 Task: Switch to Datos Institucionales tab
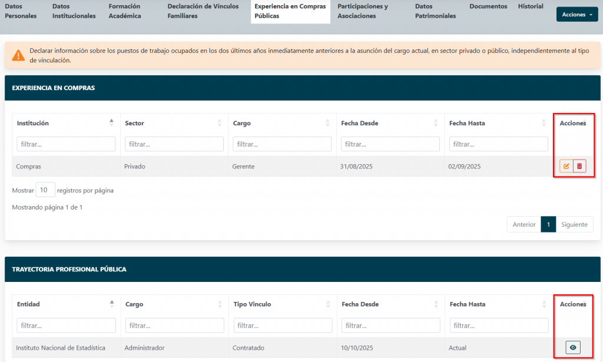click(74, 11)
